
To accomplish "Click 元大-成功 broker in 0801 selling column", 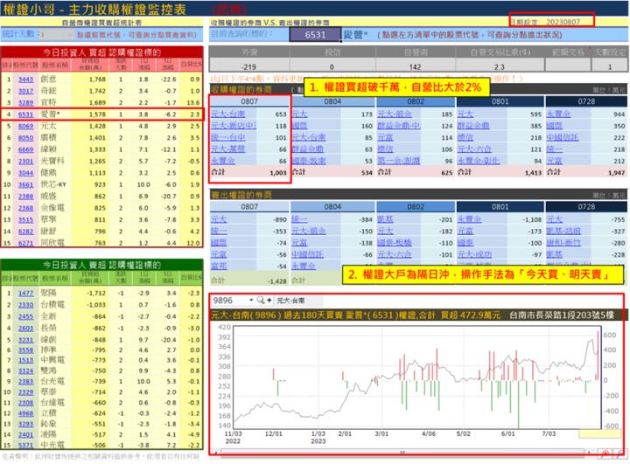I will 474,254.
